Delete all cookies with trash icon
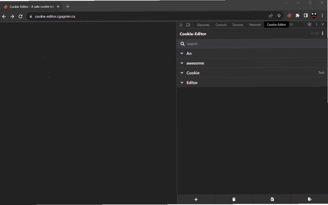The image size is (328, 205). 234,199
